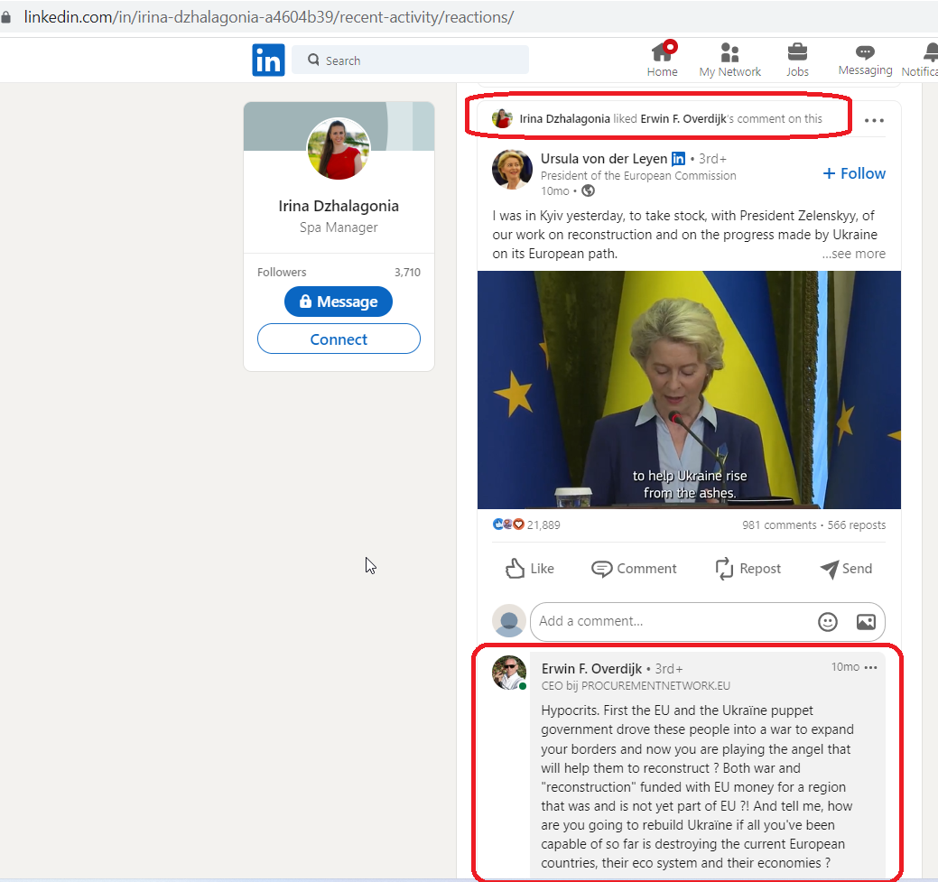
Task: Click your avatar beside comment box
Action: pyautogui.click(x=509, y=620)
